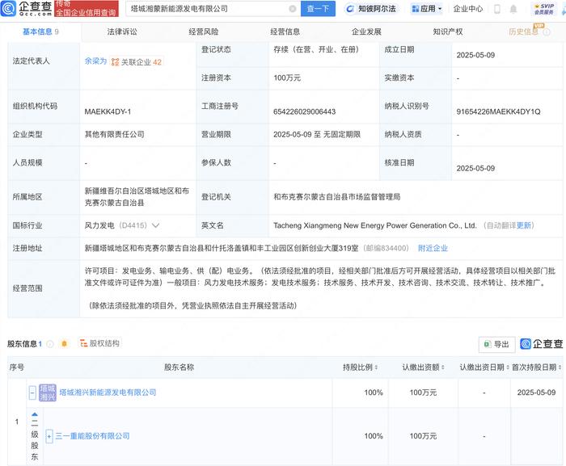
Task: View 关联企业 42 related companies
Action: click(x=137, y=62)
